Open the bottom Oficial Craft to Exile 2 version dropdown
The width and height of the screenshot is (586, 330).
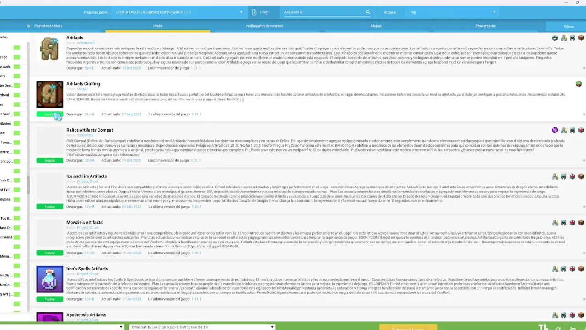tap(202, 327)
